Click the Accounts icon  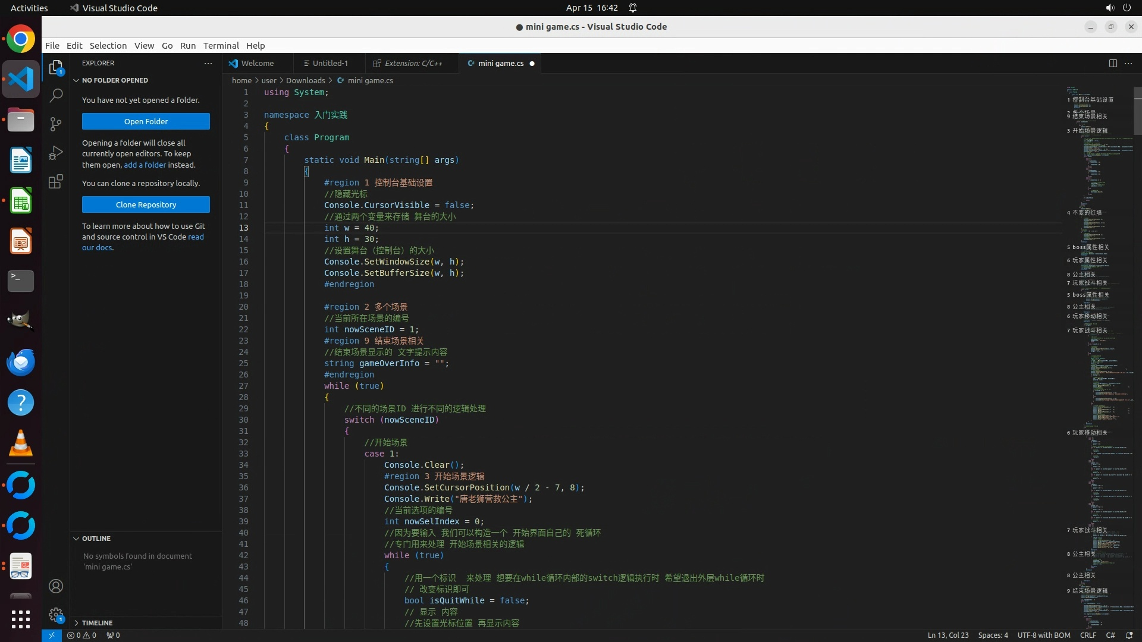click(x=56, y=586)
